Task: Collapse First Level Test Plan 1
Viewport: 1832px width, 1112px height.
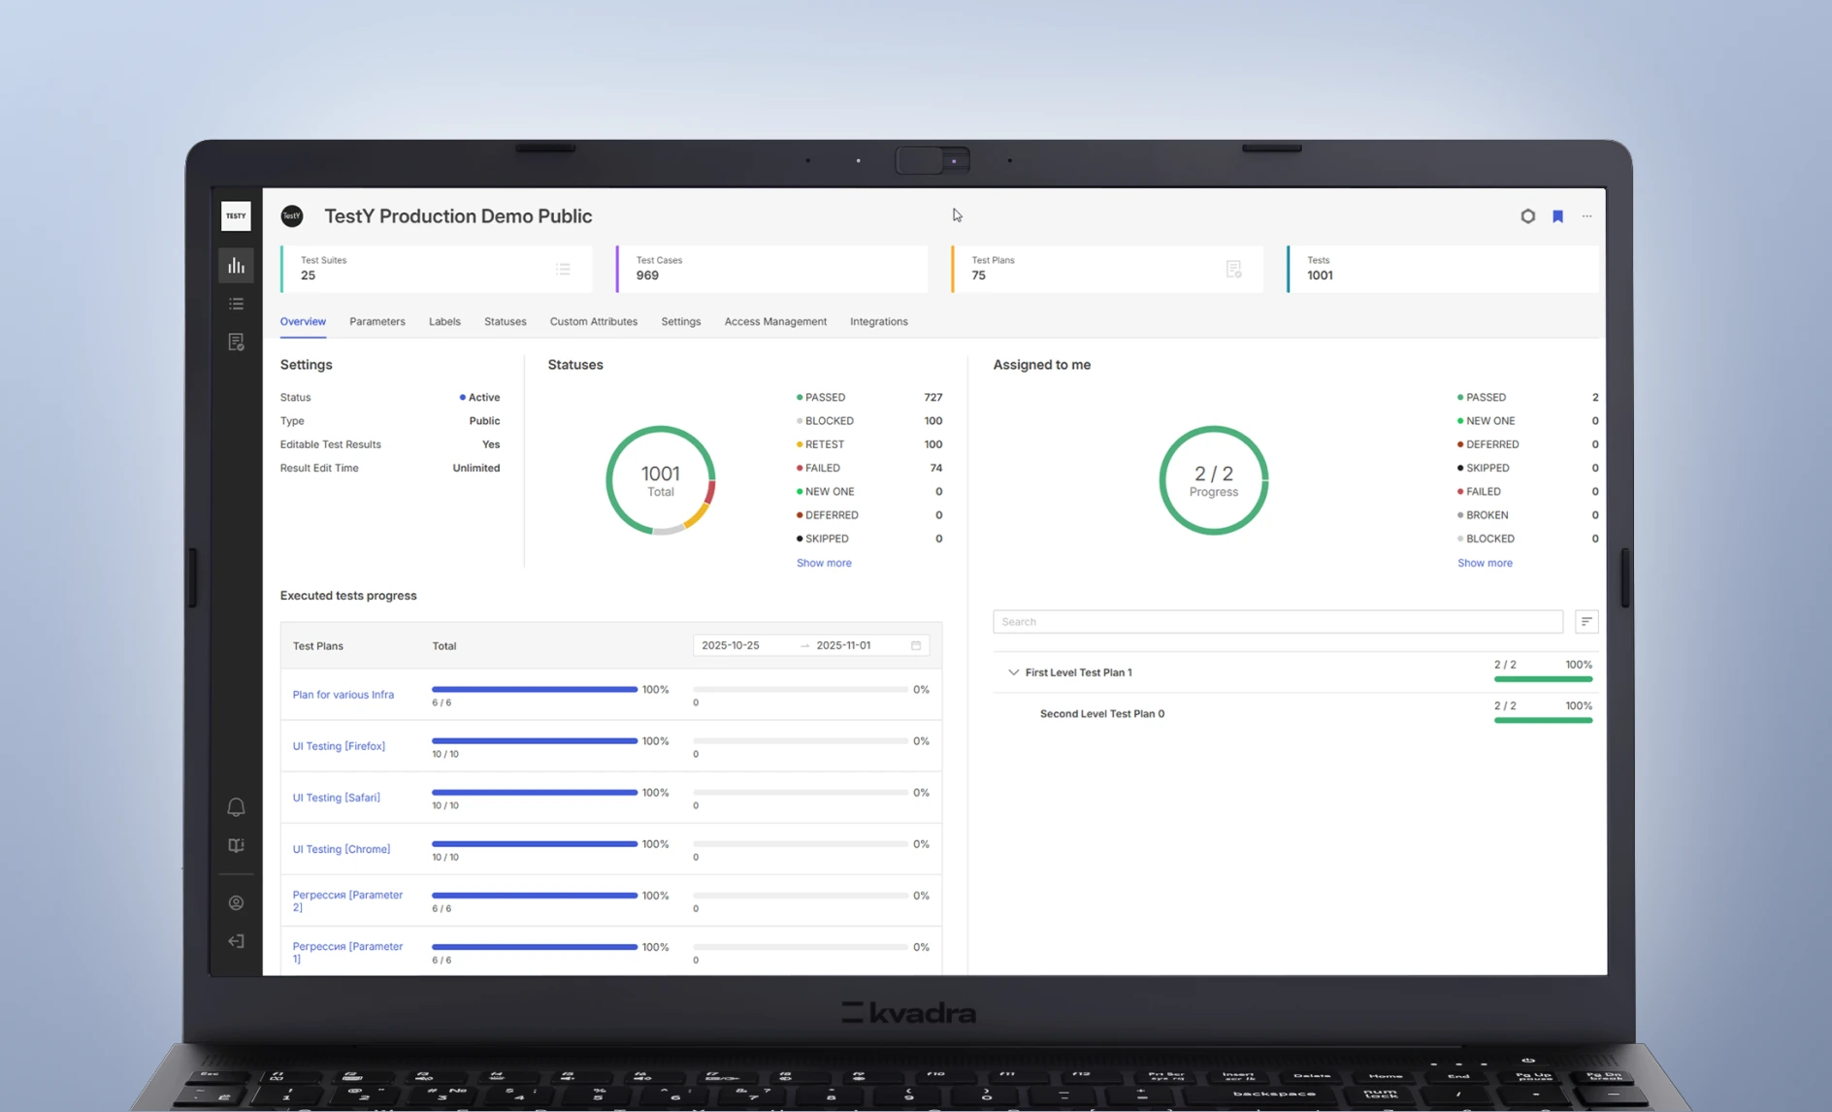Action: point(1013,672)
